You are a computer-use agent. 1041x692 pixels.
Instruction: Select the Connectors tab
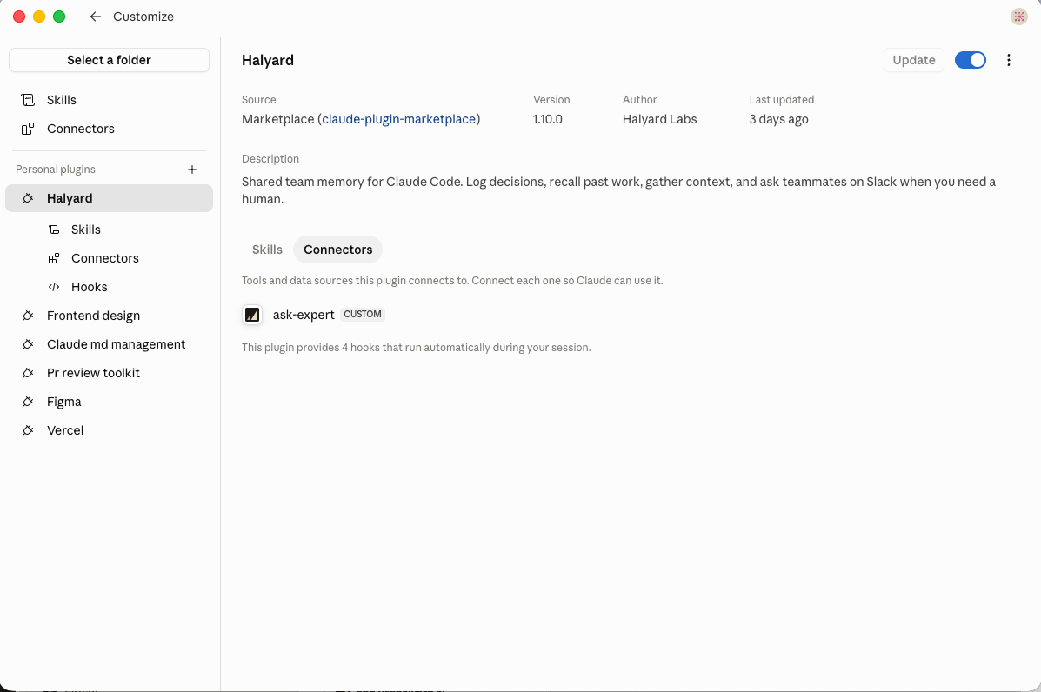[338, 250]
